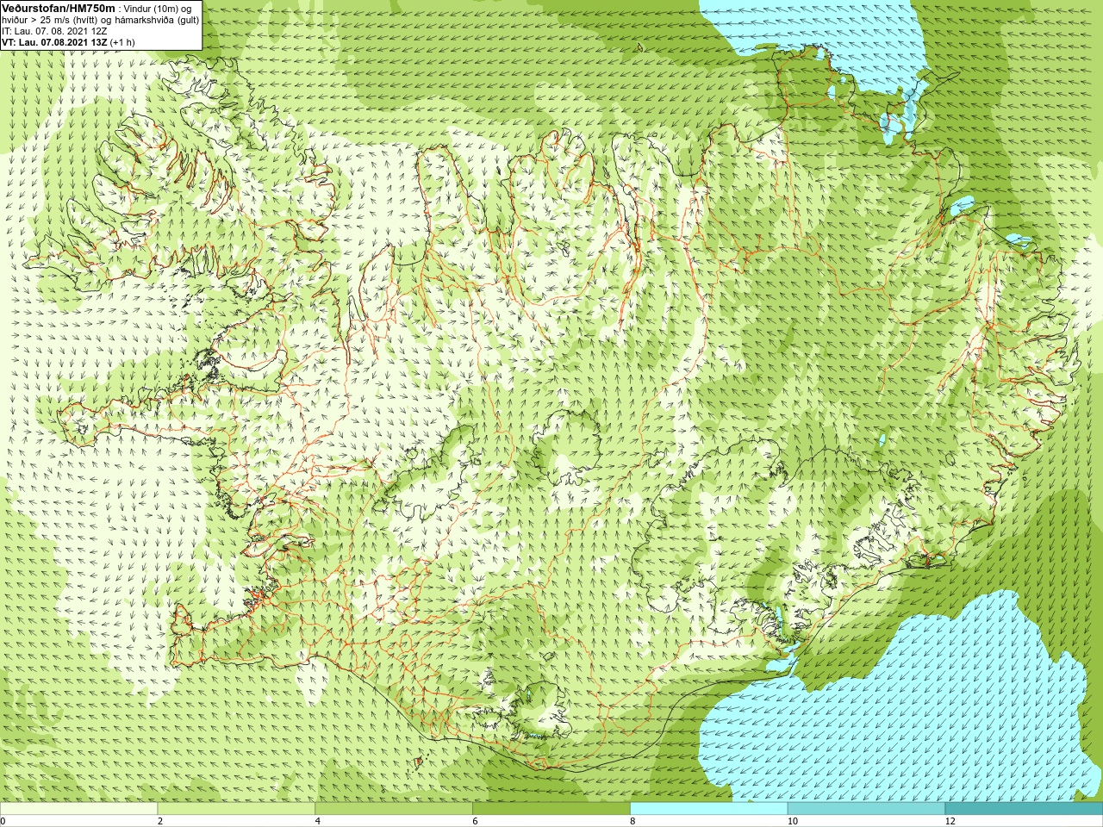The width and height of the screenshot is (1103, 827).
Task: Click the Veðurstofan/HM750m title in the legend
Action: click(x=59, y=8)
